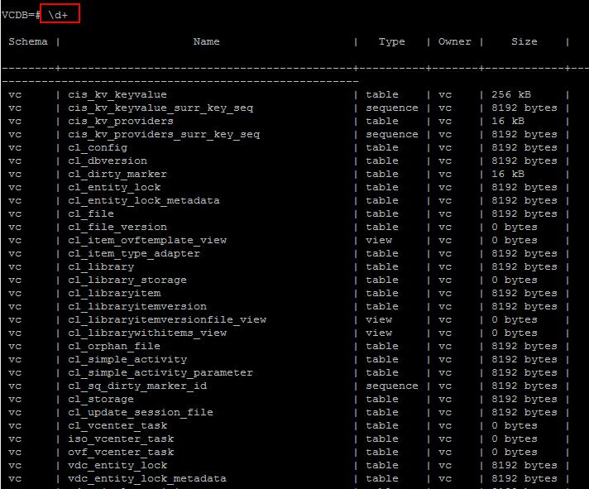Select the cl_dbversion row name

click(x=108, y=161)
